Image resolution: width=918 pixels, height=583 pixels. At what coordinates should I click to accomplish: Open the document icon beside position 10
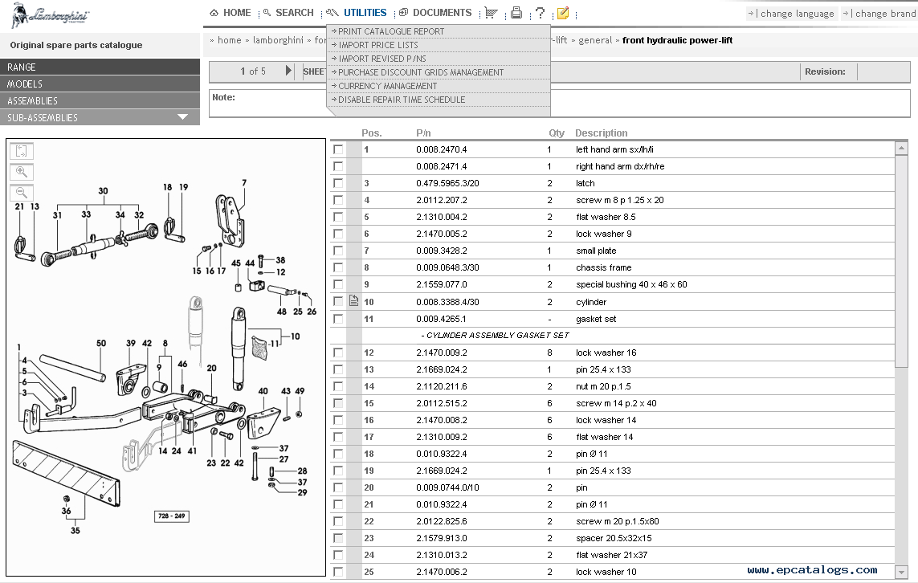353,302
